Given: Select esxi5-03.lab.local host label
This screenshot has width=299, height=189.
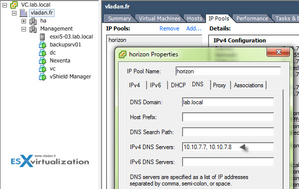Looking at the screenshot, I should coord(71,37).
